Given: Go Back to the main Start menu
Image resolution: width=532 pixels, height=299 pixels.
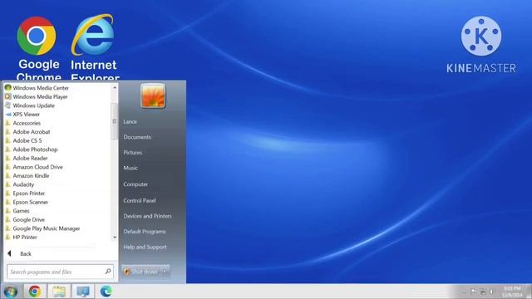Looking at the screenshot, I should pyautogui.click(x=26, y=253).
